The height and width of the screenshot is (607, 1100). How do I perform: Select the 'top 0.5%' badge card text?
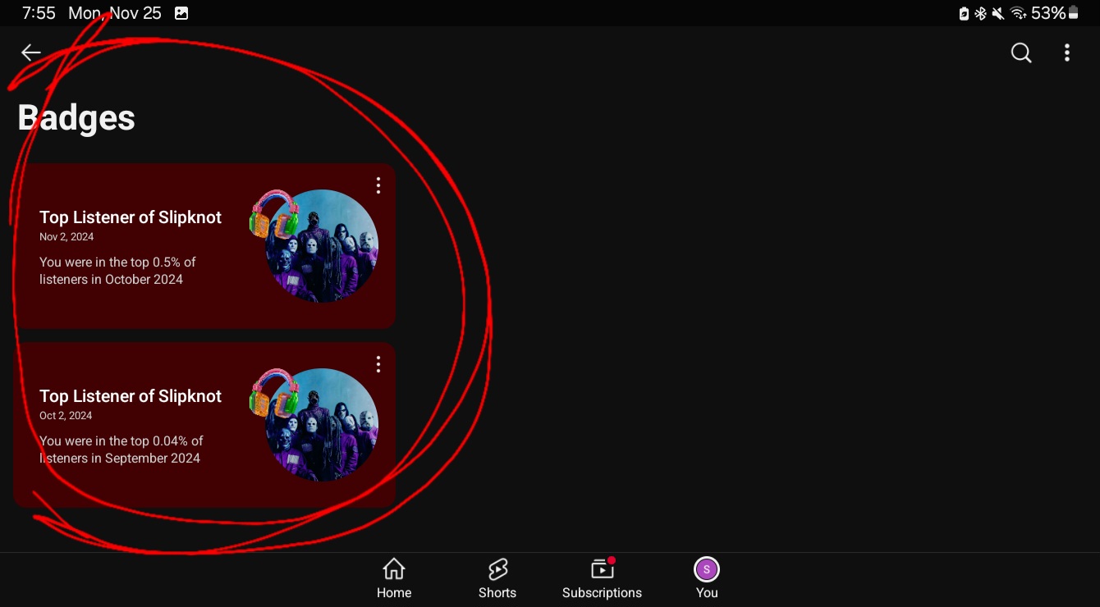click(x=118, y=271)
